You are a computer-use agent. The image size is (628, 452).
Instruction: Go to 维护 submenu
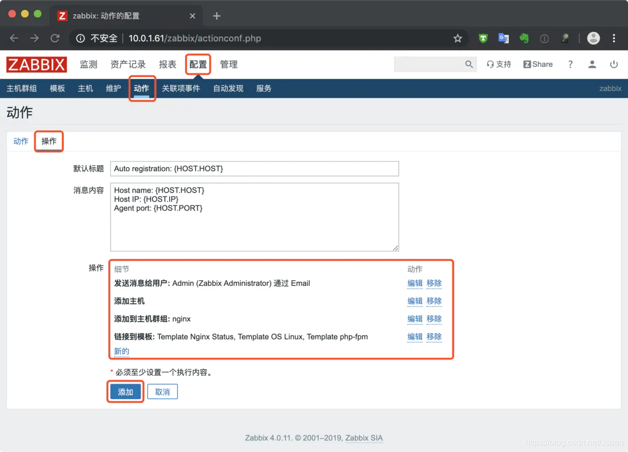tap(114, 88)
